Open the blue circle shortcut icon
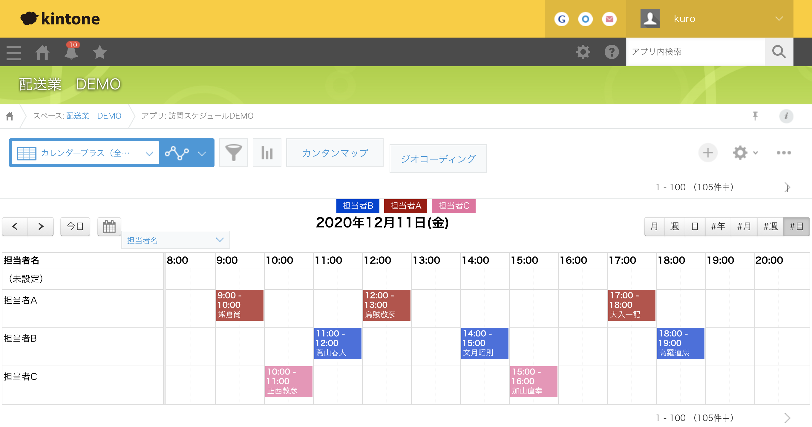Image resolution: width=812 pixels, height=427 pixels. pyautogui.click(x=585, y=19)
